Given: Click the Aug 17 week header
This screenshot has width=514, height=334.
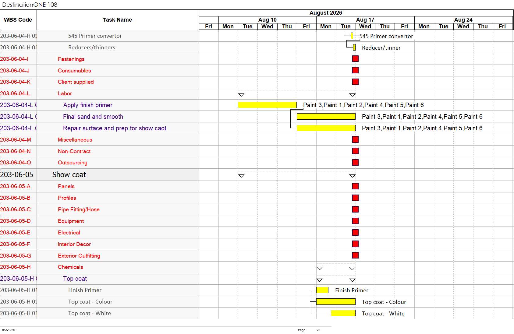Looking at the screenshot, I should 365,20.
